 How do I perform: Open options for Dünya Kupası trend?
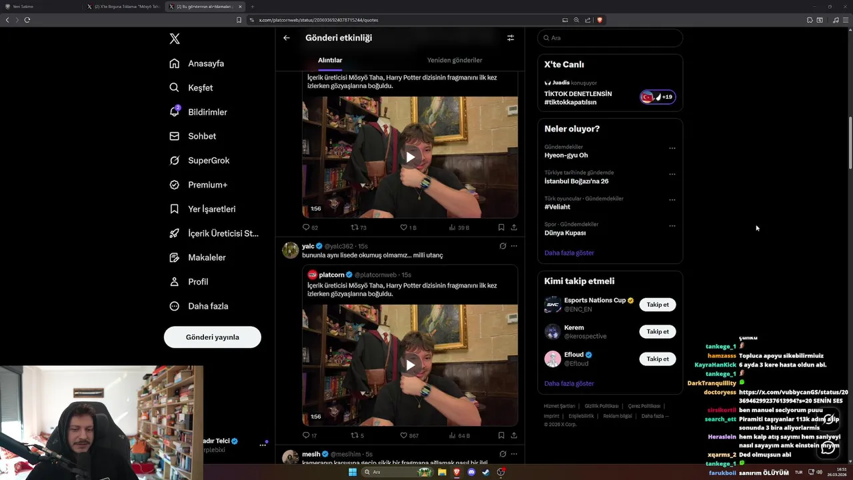(x=672, y=226)
